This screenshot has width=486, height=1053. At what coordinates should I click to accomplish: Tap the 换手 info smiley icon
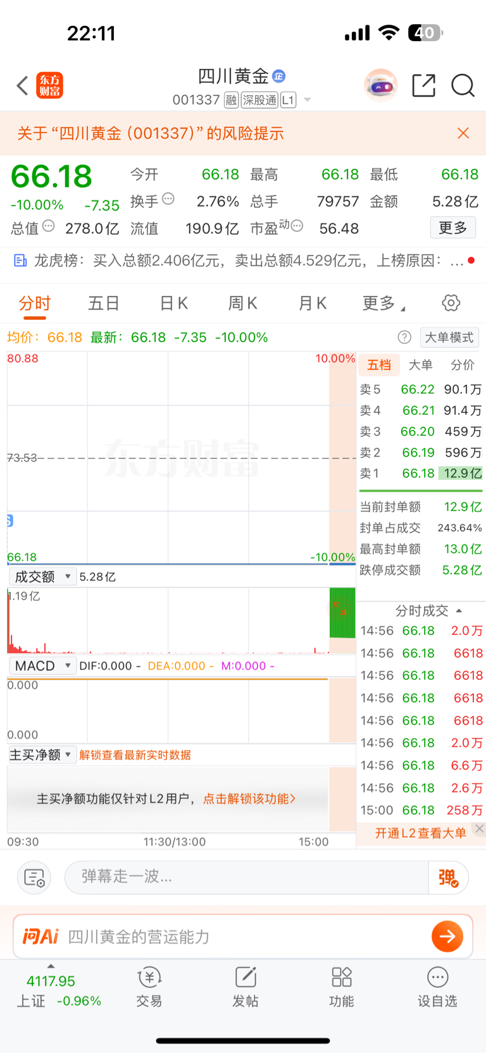(x=168, y=199)
